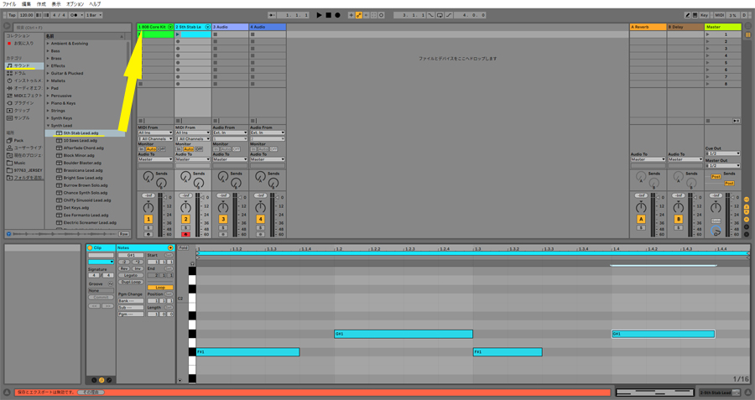Select the クリップ category icon
This screenshot has width=755, height=400.
pyautogui.click(x=9, y=110)
